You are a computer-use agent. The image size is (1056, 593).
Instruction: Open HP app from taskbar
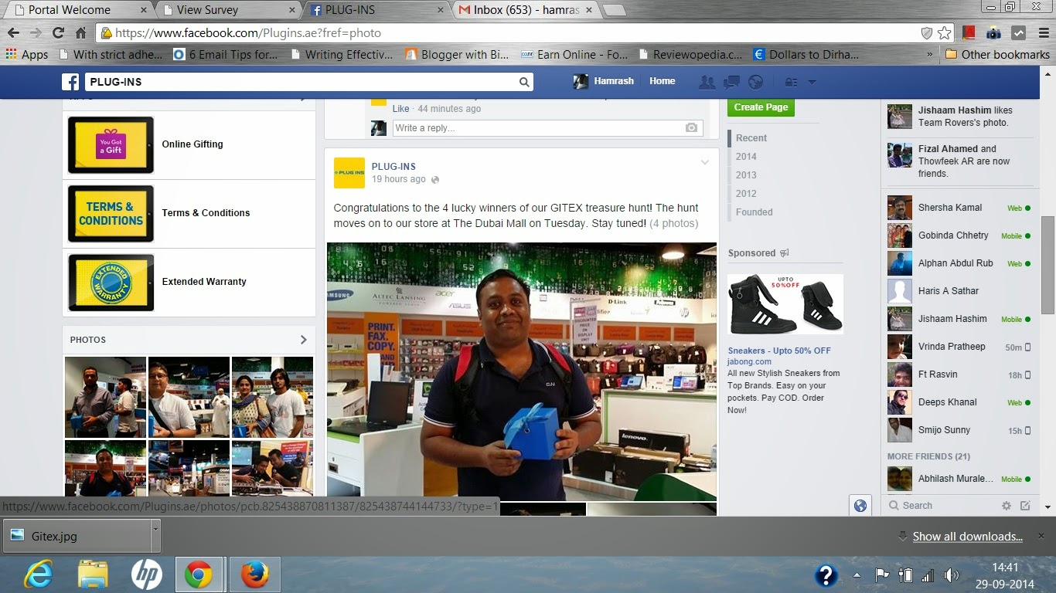pyautogui.click(x=146, y=575)
